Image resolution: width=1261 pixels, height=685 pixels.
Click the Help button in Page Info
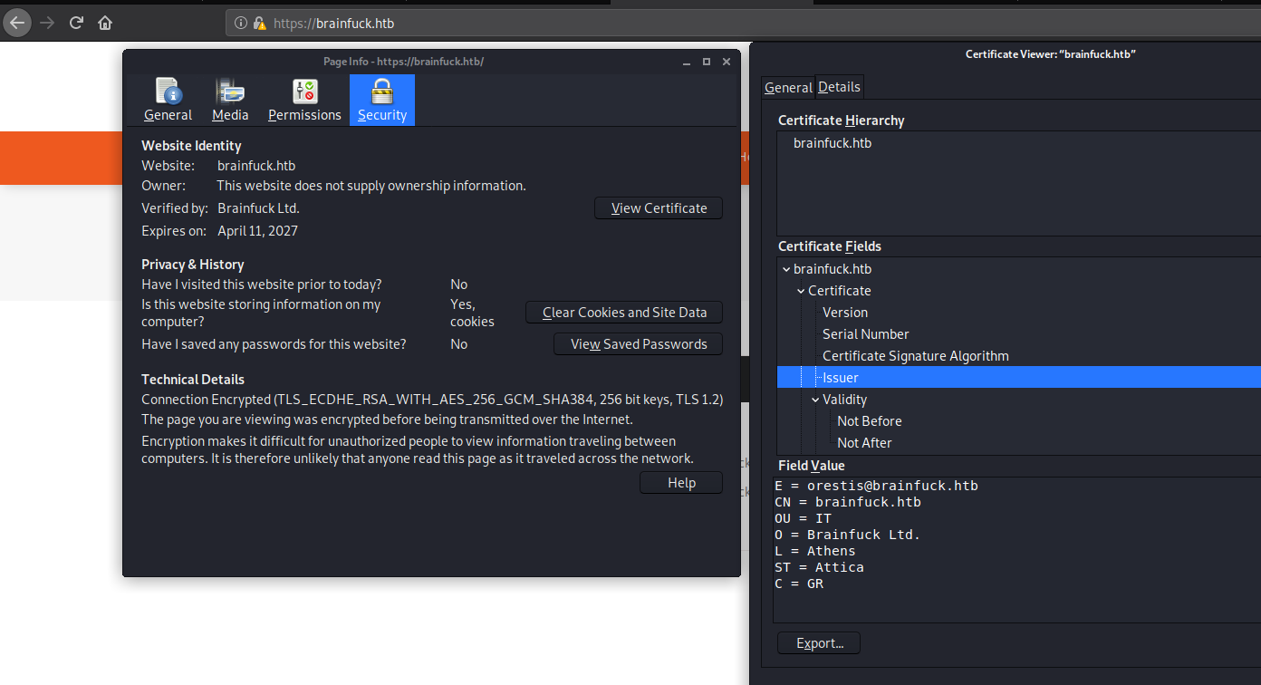click(681, 483)
